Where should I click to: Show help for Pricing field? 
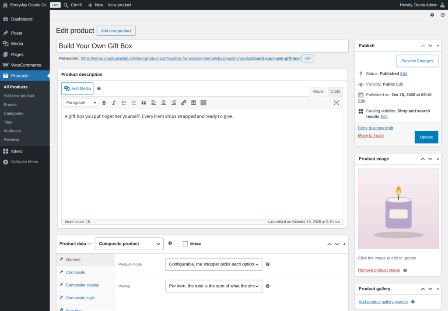click(268, 286)
